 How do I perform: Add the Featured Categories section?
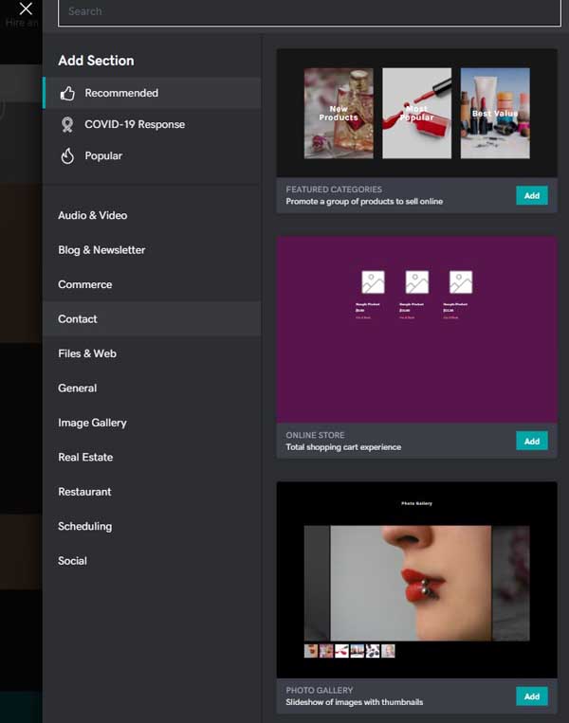click(531, 196)
